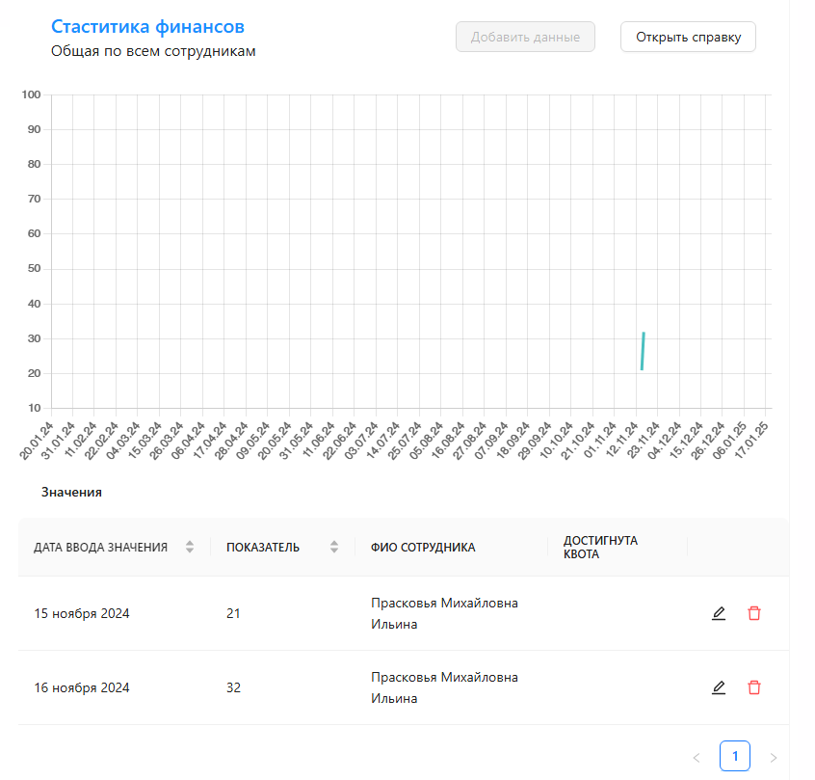Click the value 21 in table
The height and width of the screenshot is (780, 815).
[x=233, y=613]
